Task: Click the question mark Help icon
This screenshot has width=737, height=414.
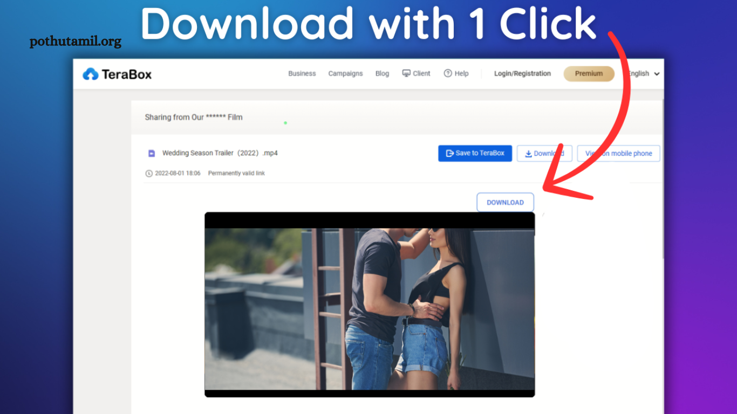Action: (448, 73)
